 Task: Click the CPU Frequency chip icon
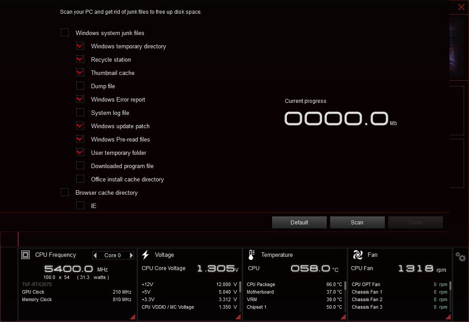(25, 255)
